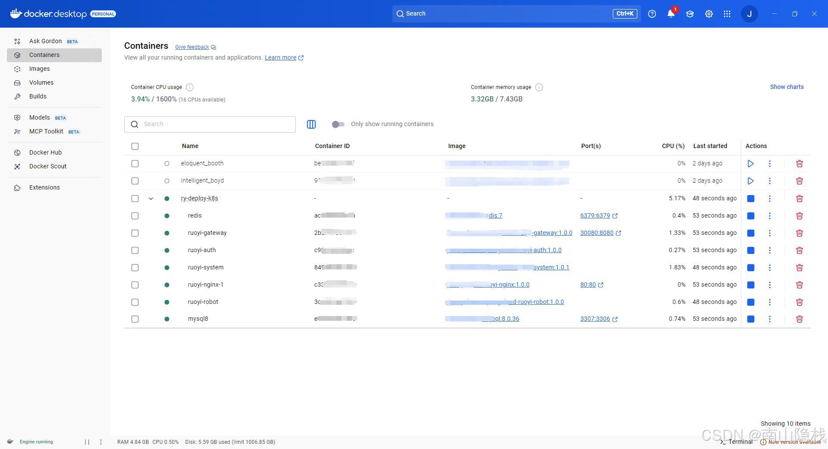Stop the ruoyi-gateway container
This screenshot has height=449, width=828.
(x=750, y=233)
